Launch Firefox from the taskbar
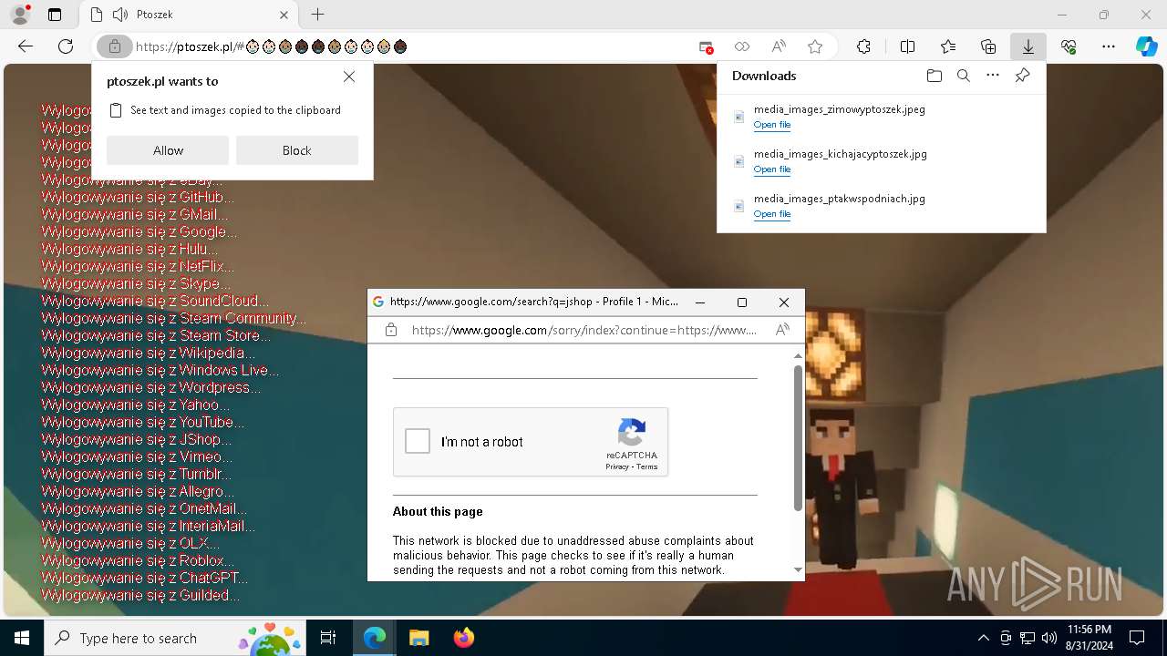The width and height of the screenshot is (1167, 656). [x=463, y=638]
